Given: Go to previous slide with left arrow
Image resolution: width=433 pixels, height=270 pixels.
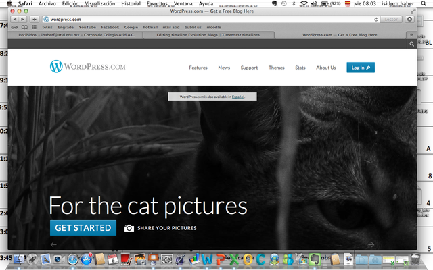Looking at the screenshot, I should point(53,244).
